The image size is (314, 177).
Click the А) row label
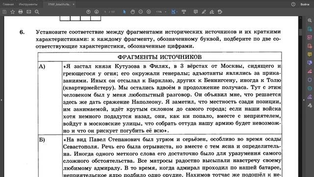42,66
